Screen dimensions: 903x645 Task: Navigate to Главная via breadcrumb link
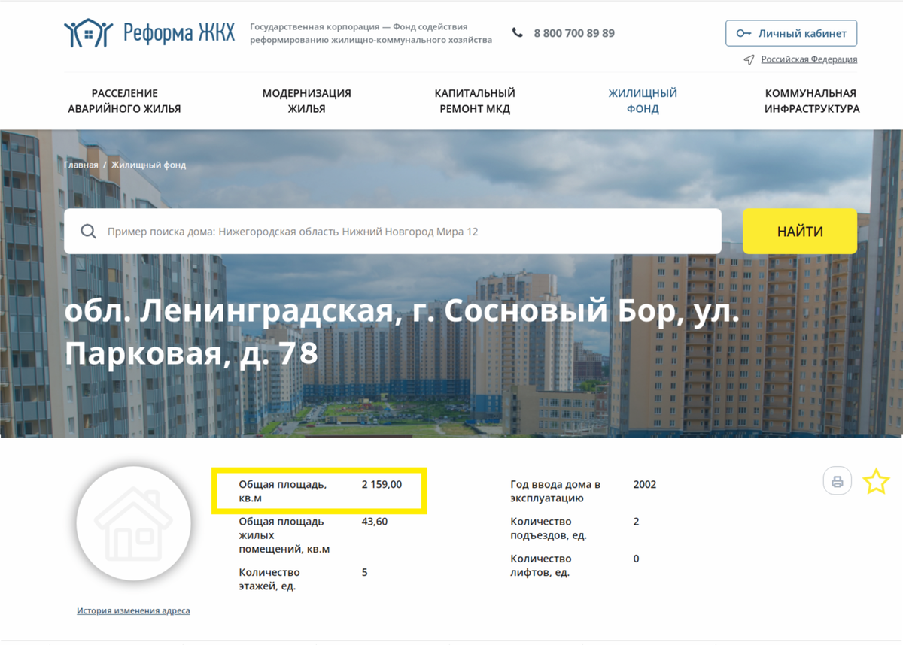(x=81, y=165)
